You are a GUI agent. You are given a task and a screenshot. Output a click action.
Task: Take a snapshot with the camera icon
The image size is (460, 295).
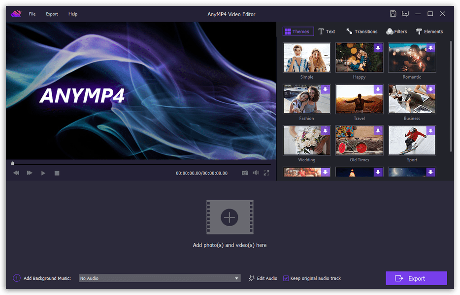[245, 173]
